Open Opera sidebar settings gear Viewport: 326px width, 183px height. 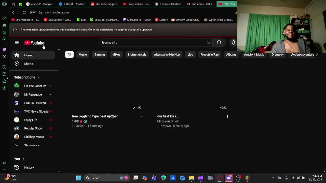coord(4,88)
